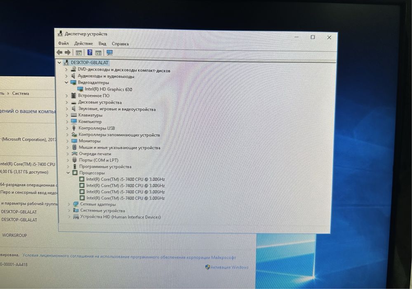Expand the Системные устройства category
The width and height of the screenshot is (412, 289).
click(69, 211)
